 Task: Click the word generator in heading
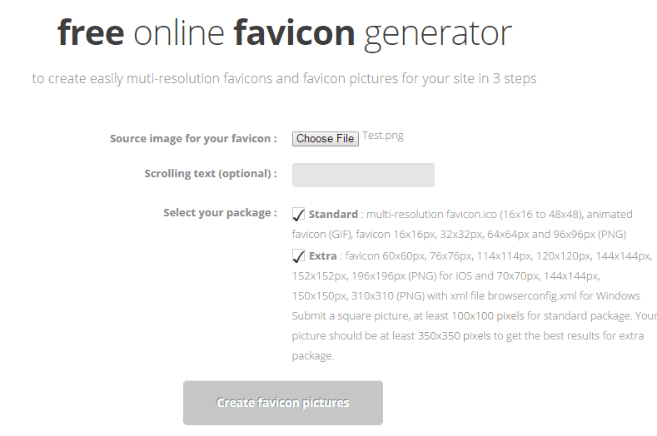[438, 35]
